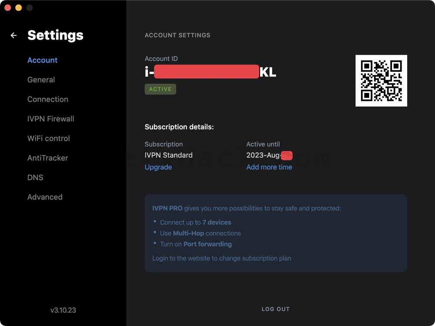The height and width of the screenshot is (326, 435).
Task: Click the version number v3.10.23
Action: pyautogui.click(x=63, y=310)
